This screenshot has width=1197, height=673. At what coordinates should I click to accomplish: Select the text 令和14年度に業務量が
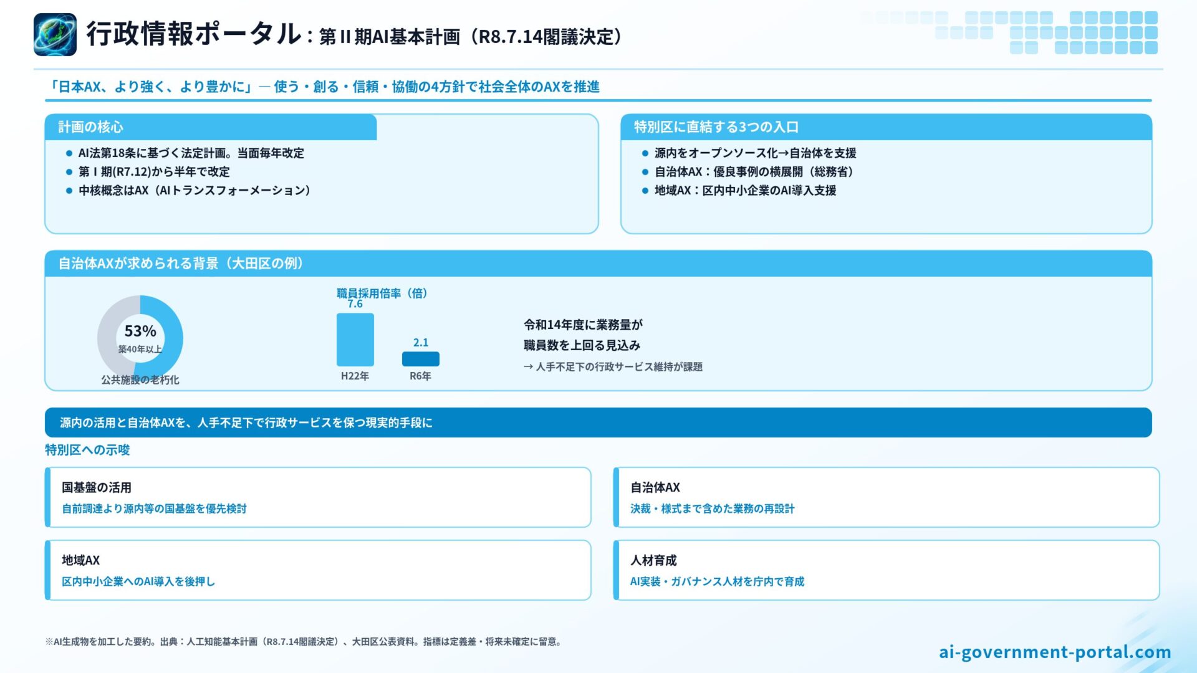point(583,325)
